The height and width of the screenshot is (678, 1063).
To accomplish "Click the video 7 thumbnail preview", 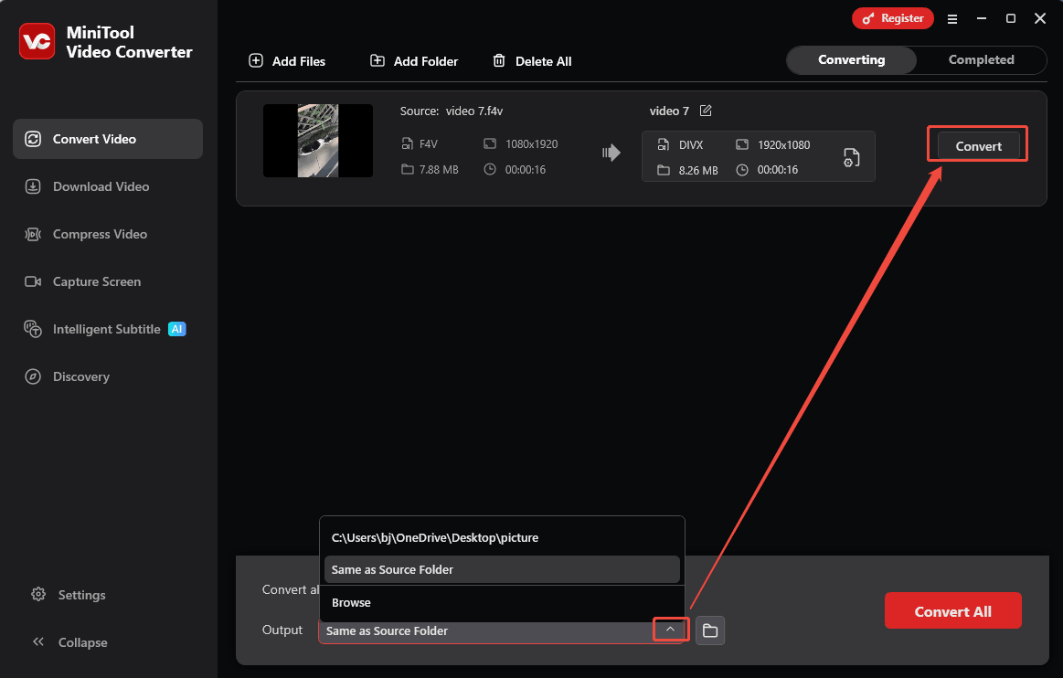I will [x=317, y=141].
